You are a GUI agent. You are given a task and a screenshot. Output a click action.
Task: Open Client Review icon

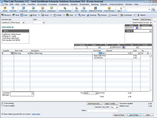pyautogui.click(x=109, y=8)
